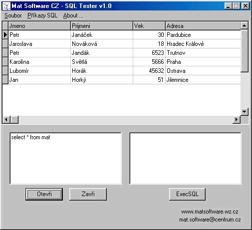The image size is (252, 230).
Task: Click into the select query text box
Action: 66,158
